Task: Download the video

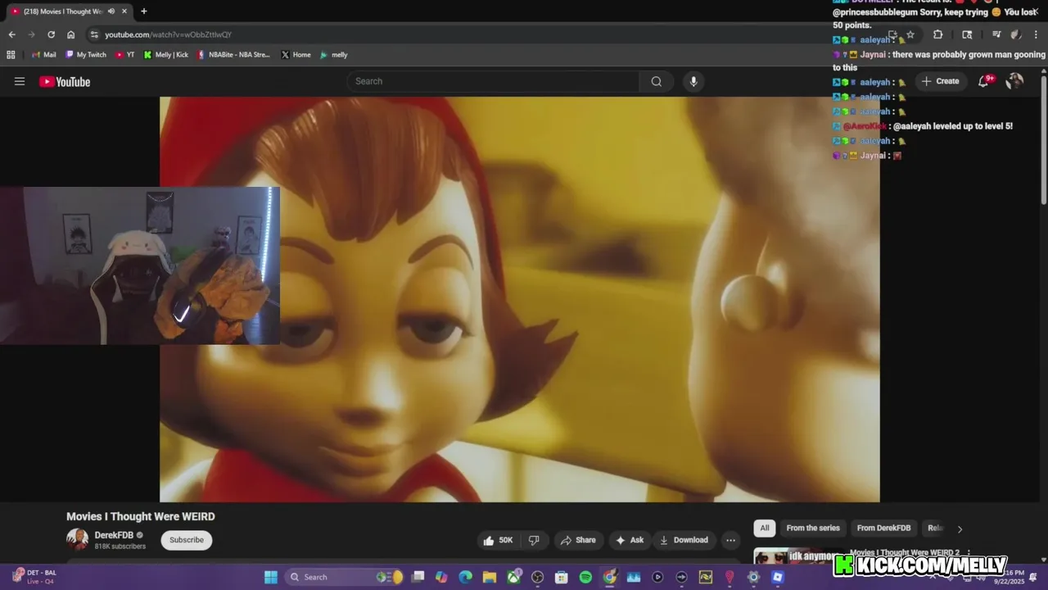Action: pyautogui.click(x=684, y=540)
